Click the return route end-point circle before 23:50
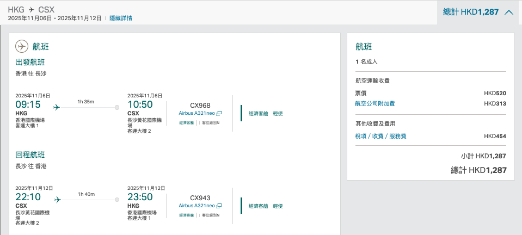The width and height of the screenshot is (522, 235). click(117, 200)
